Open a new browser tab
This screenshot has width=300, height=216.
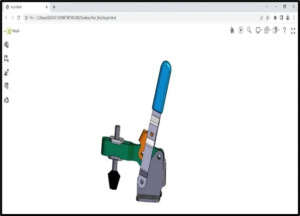pyautogui.click(x=54, y=7)
